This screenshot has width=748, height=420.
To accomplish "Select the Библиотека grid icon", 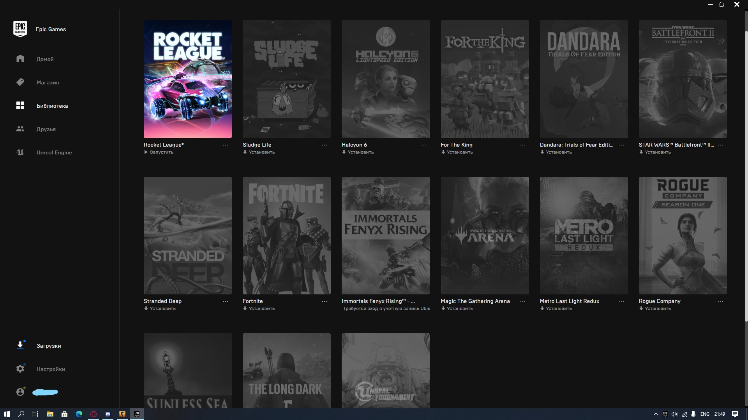I will tap(20, 105).
